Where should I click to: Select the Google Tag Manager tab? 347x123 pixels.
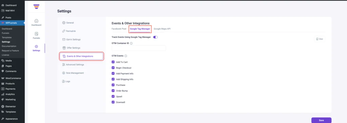[x=140, y=29]
